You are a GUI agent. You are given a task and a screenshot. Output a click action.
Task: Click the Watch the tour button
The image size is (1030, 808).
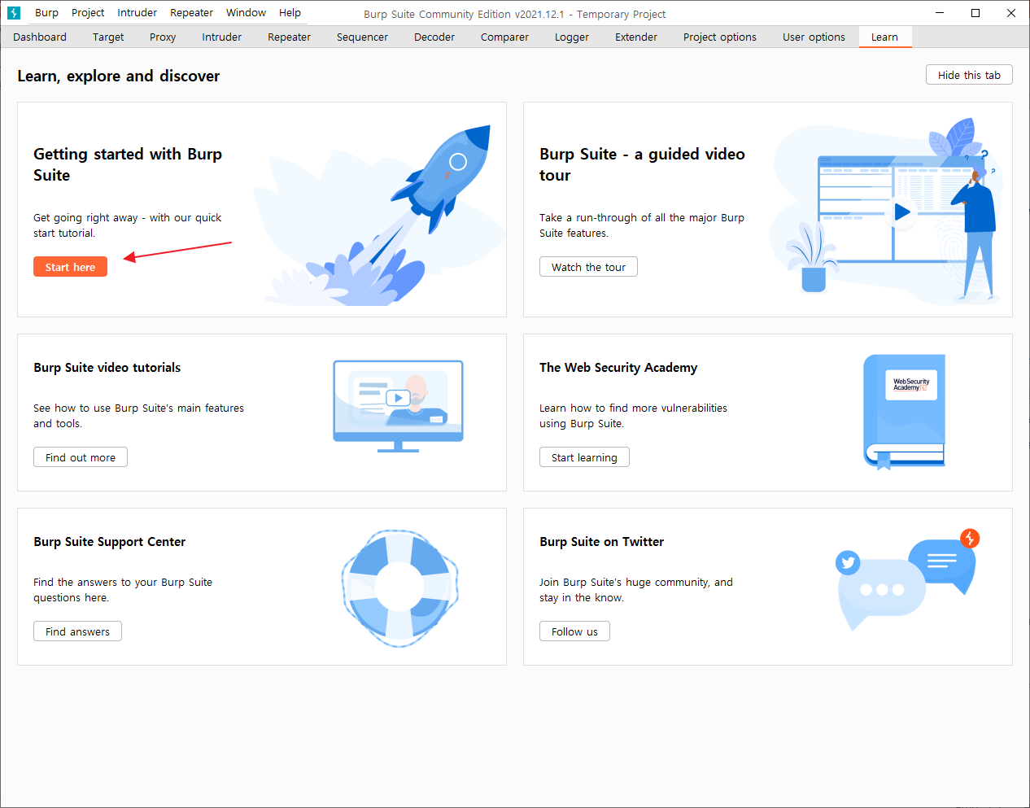pyautogui.click(x=588, y=267)
